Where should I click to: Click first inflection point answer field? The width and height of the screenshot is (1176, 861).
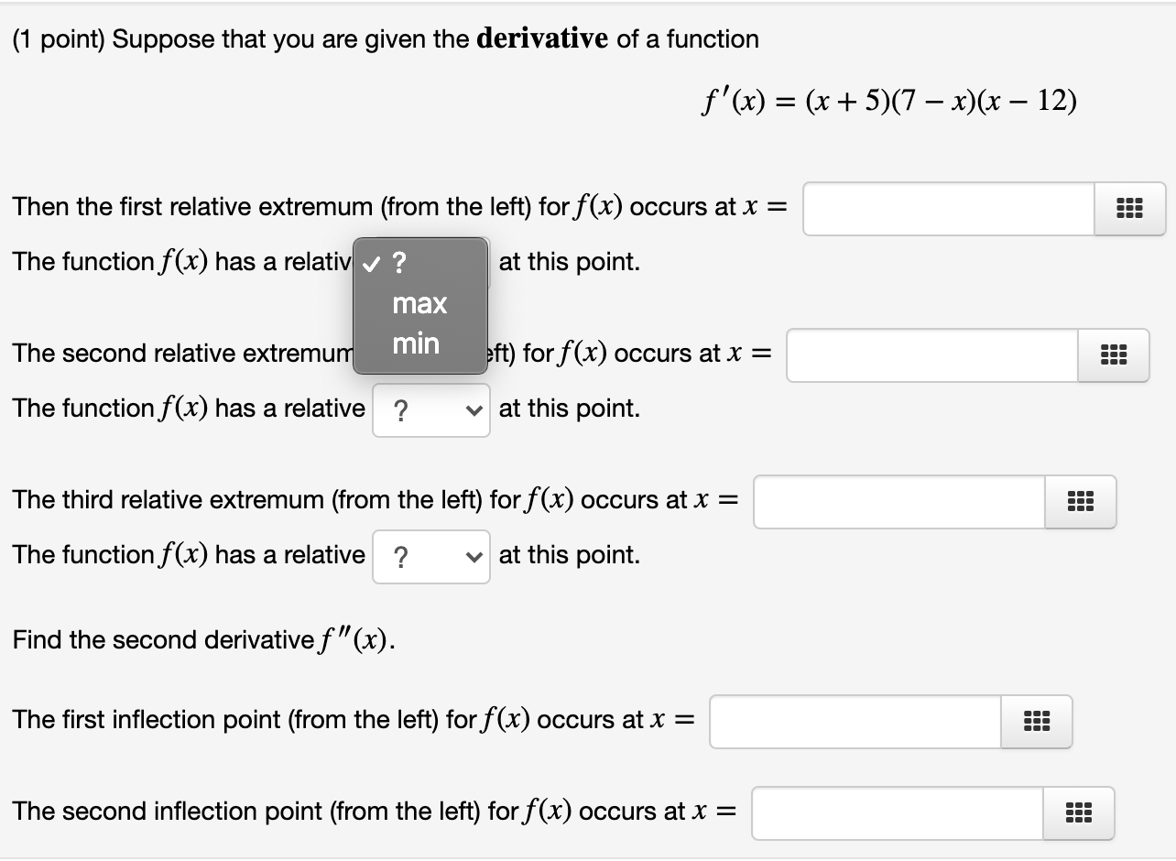(x=852, y=721)
